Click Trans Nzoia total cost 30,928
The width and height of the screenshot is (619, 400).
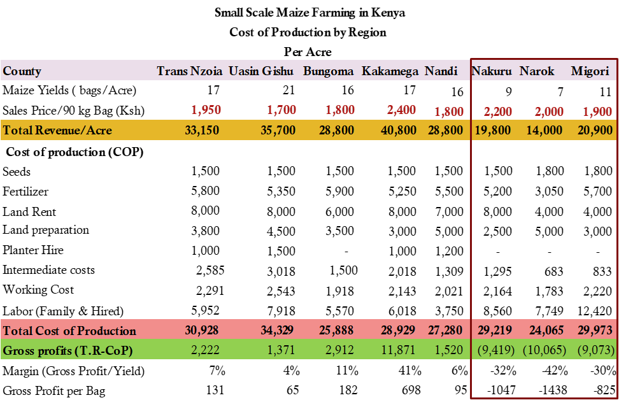202,330
